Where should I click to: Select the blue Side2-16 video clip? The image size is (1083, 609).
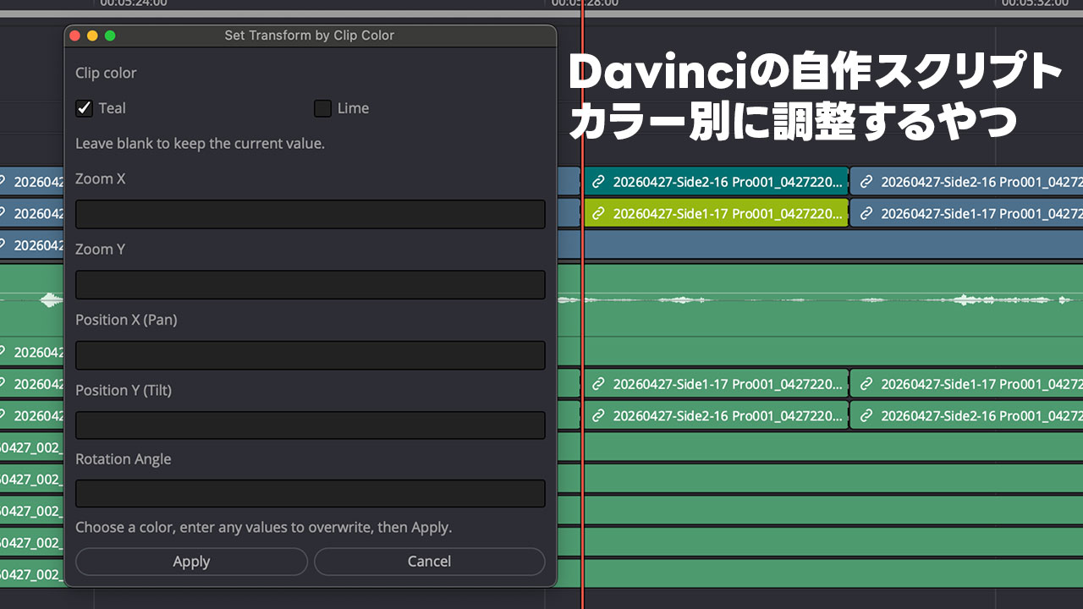(966, 181)
